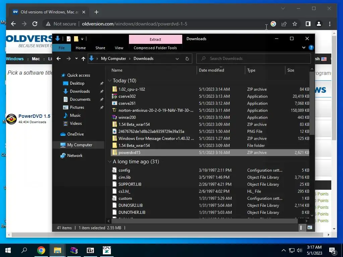Viewport: 343px width, 257px height.
Task: Open recent locations dropdown in Explorer
Action: (x=76, y=59)
